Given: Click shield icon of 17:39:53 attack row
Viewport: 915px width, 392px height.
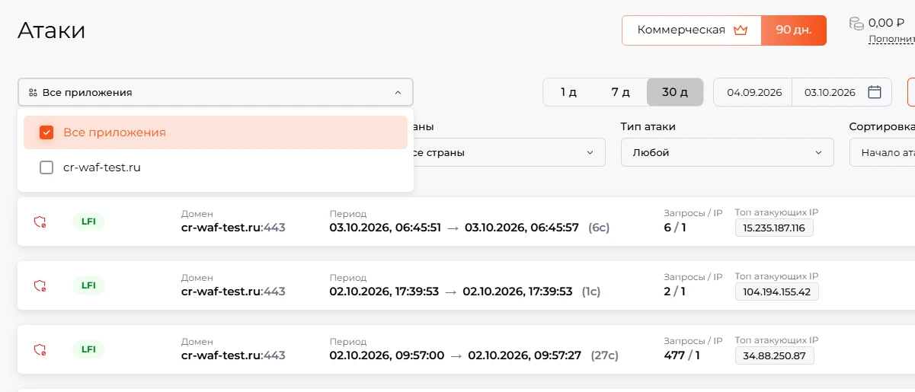Looking at the screenshot, I should click(40, 285).
